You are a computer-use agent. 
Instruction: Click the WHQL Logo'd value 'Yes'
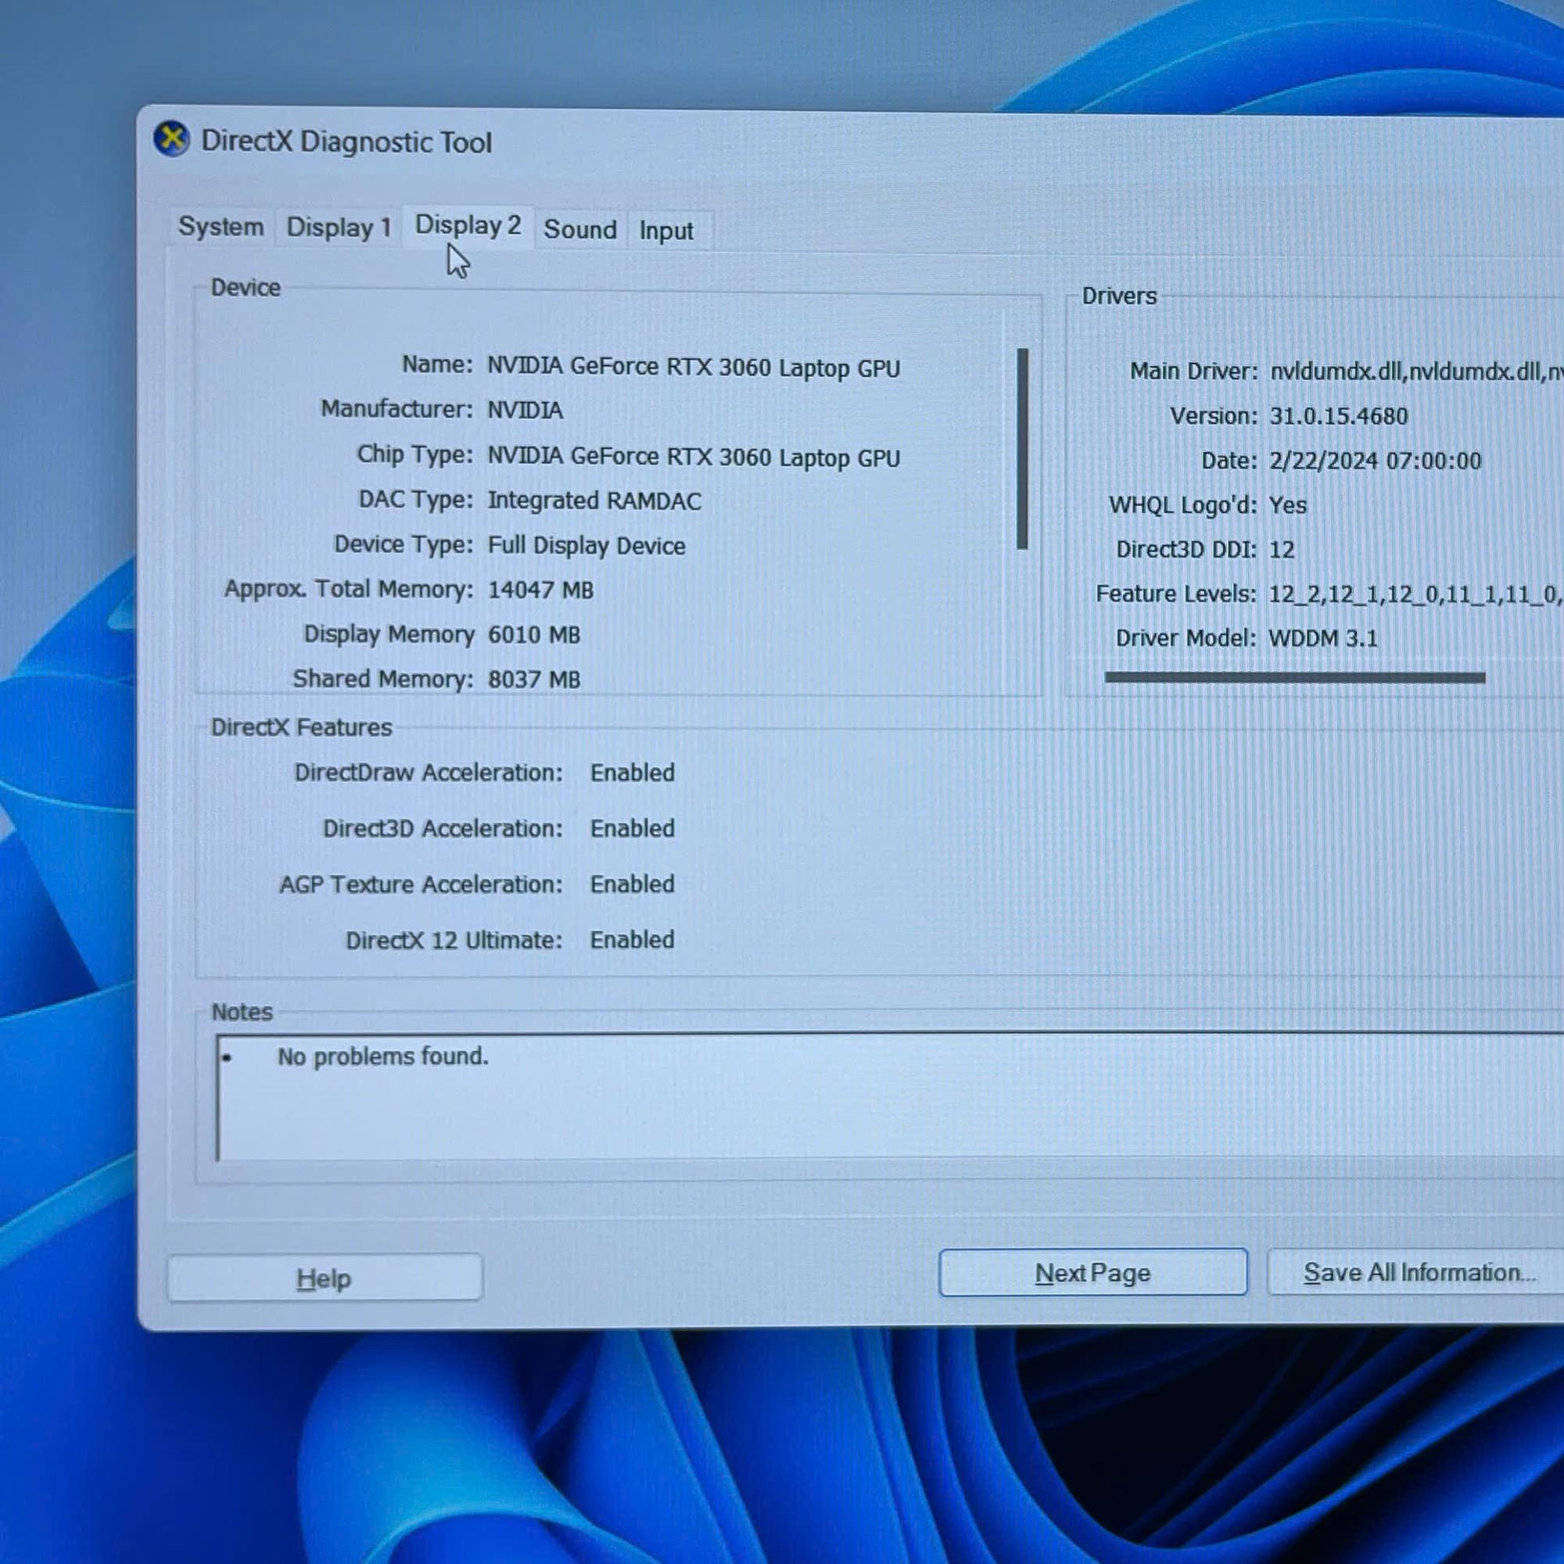[x=1288, y=505]
